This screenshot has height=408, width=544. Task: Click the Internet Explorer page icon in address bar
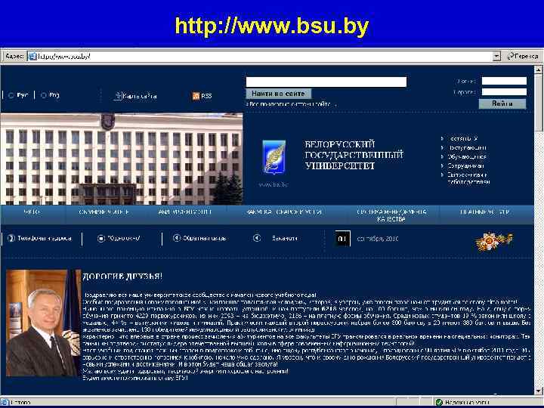point(32,56)
